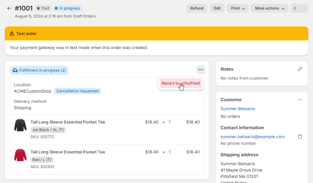This screenshot has width=313, height=183.
Task: Select Revert to unfulfilled menu option
Action: pyautogui.click(x=181, y=83)
